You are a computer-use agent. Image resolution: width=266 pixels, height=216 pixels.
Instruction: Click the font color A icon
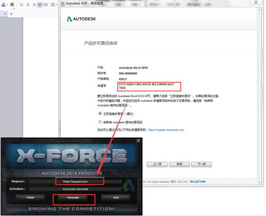coord(3,4)
